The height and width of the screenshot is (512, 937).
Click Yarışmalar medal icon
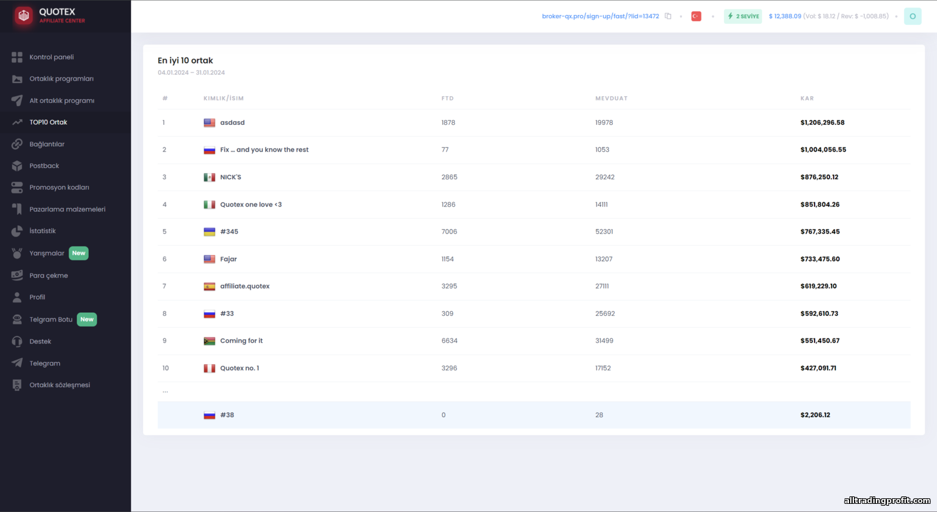click(x=17, y=253)
